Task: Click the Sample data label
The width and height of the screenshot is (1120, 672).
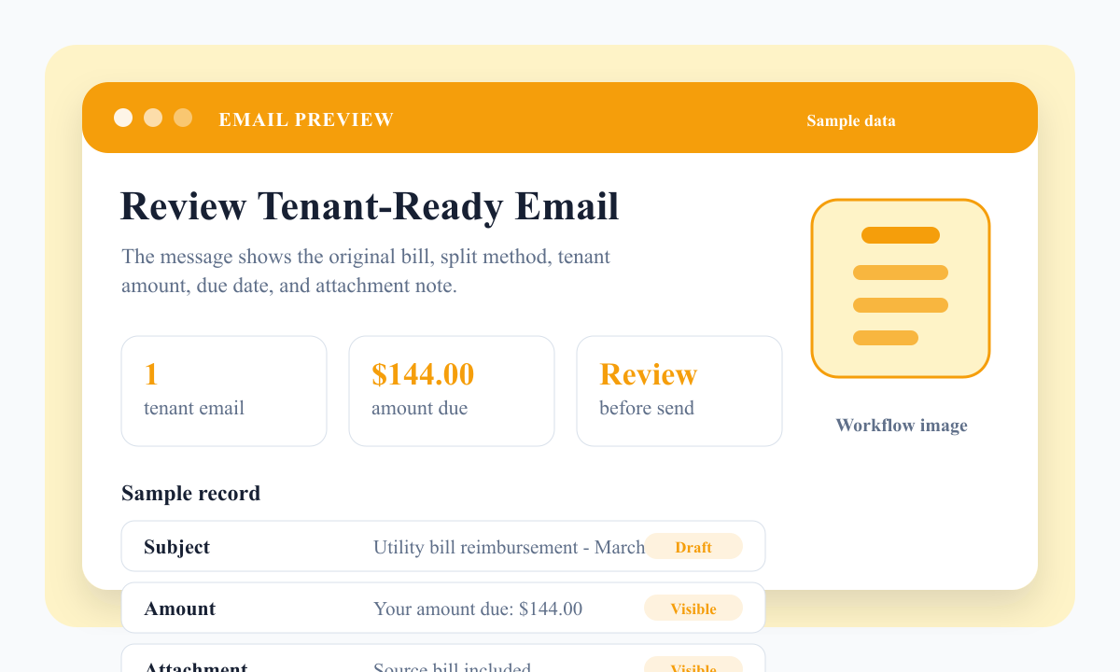Action: 851,120
